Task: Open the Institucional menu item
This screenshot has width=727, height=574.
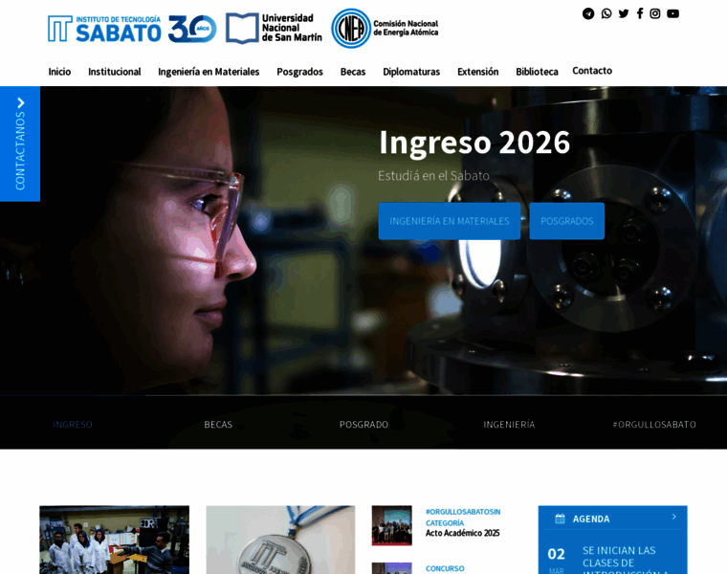Action: point(114,72)
